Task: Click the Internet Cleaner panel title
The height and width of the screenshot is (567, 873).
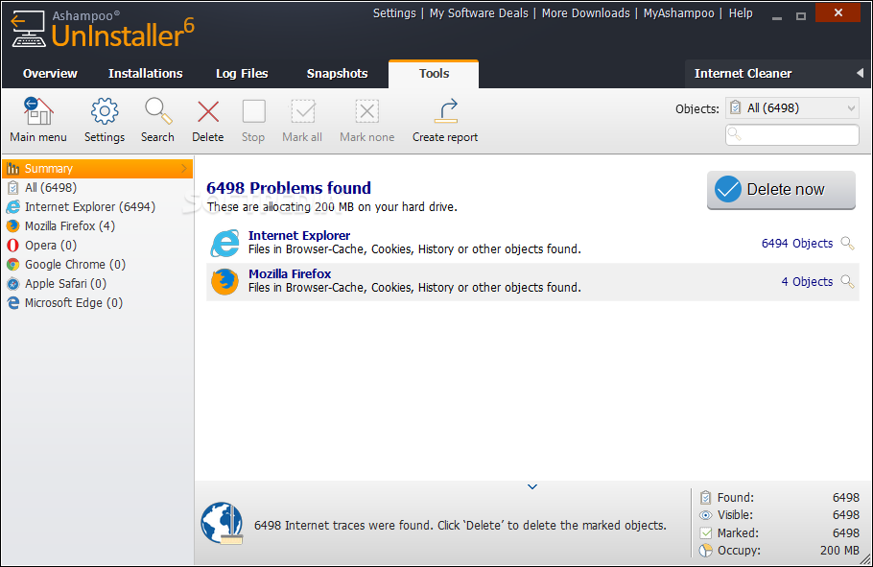Action: (743, 74)
